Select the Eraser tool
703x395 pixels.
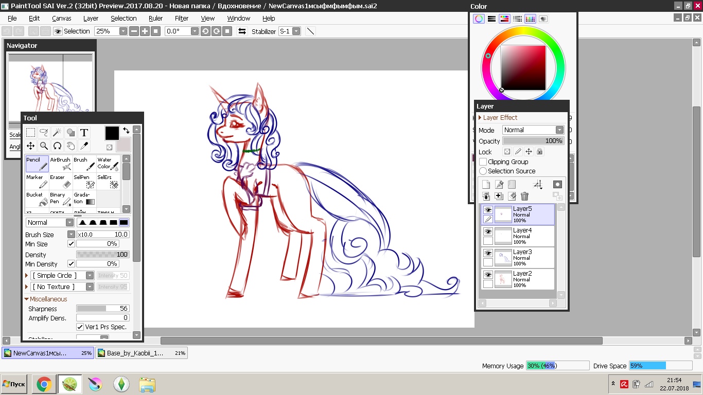[x=61, y=181]
